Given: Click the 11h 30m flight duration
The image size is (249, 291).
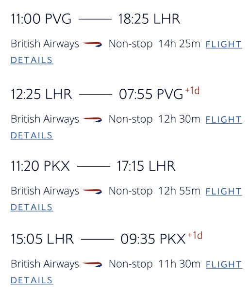Looking at the screenshot, I should (179, 264).
